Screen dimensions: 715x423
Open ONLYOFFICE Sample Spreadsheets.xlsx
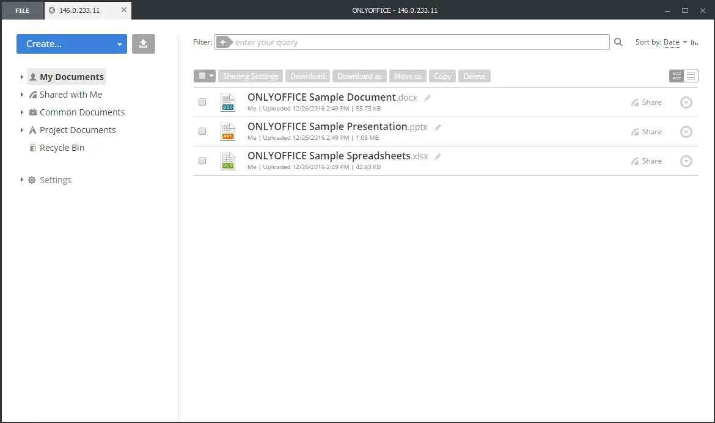coord(337,156)
